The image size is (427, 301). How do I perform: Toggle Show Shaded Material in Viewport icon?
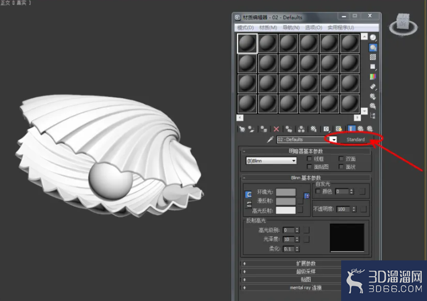[338, 129]
